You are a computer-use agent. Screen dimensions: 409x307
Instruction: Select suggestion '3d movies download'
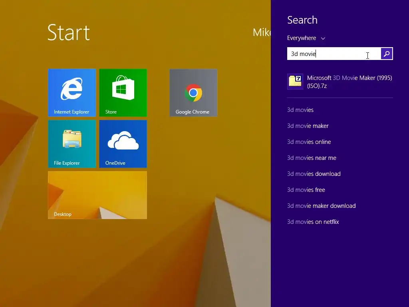314,174
